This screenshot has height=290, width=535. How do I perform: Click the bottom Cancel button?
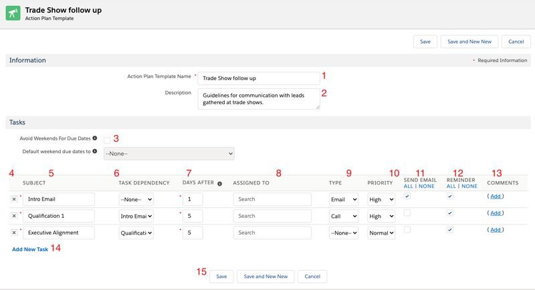point(312,277)
